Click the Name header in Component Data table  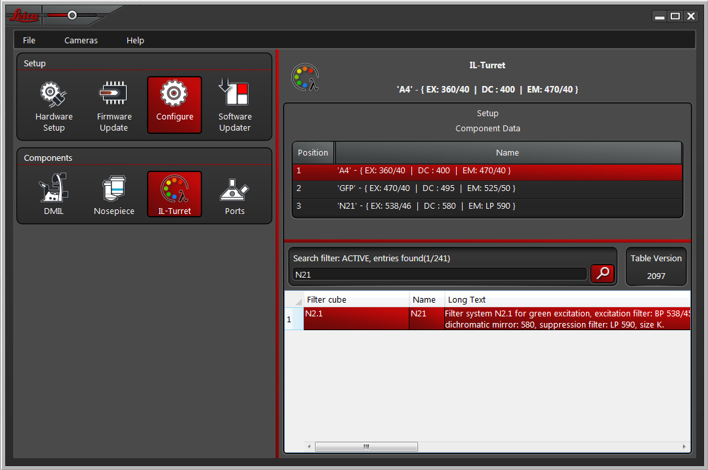[508, 153]
